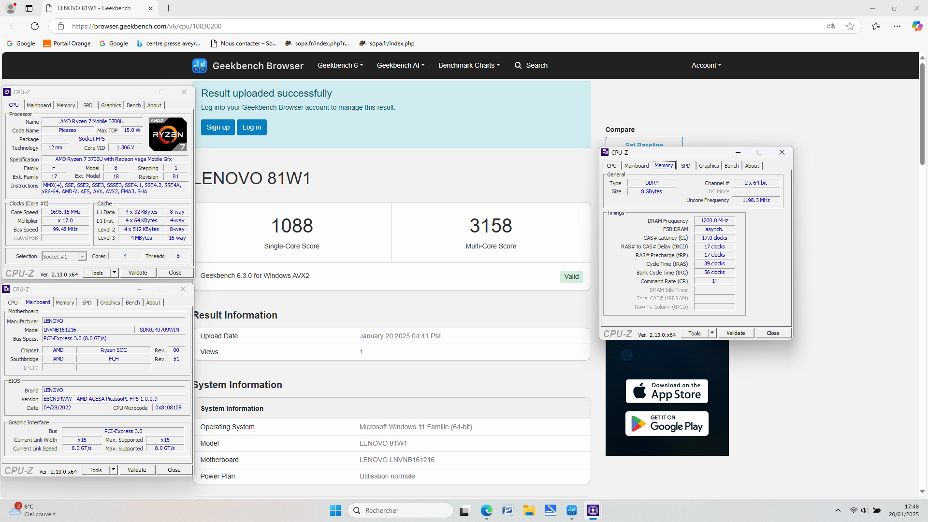The width and height of the screenshot is (928, 522).
Task: Open Edge settings ellipsis menu
Action: coord(897,26)
